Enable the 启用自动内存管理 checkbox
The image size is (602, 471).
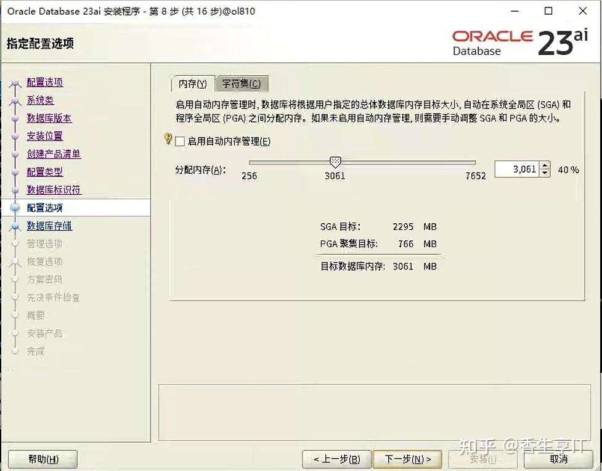coord(179,141)
